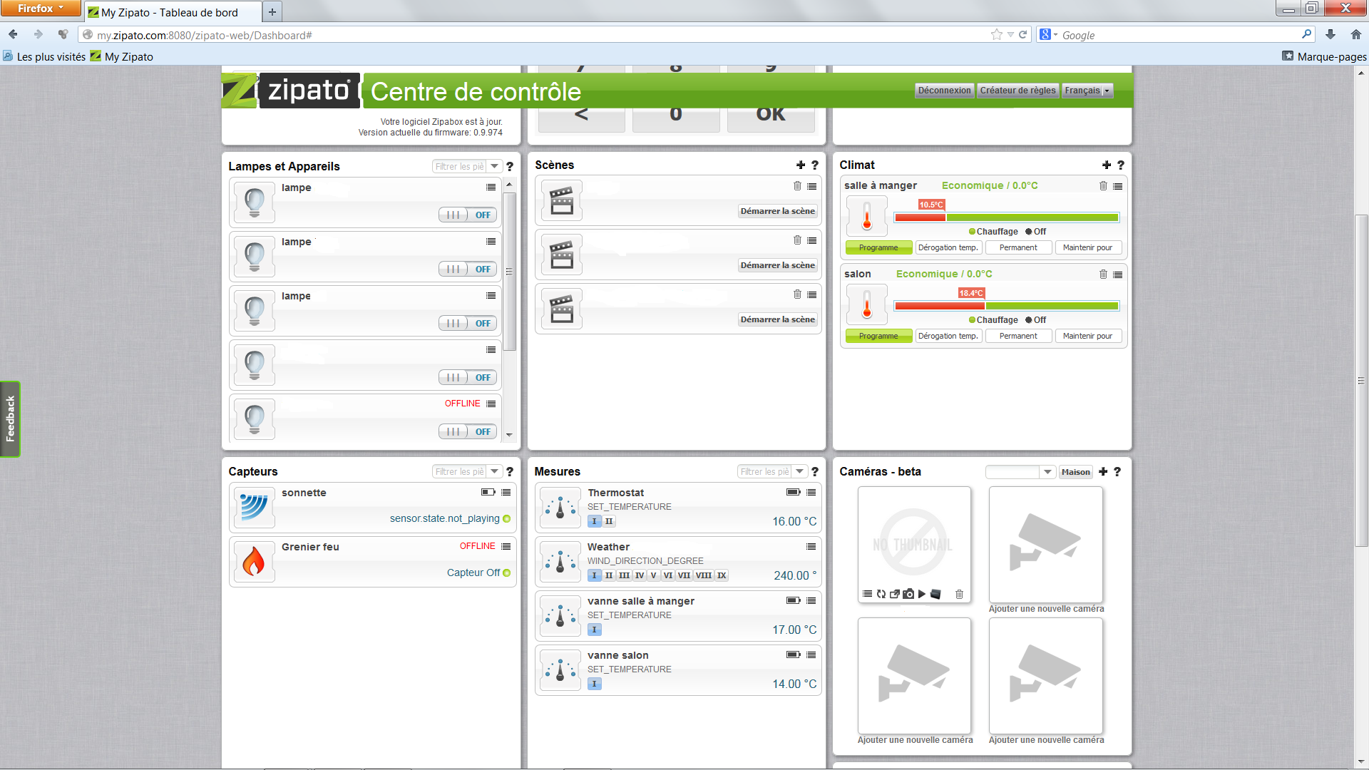Expand the Lampes et Appareils filter dropdown
This screenshot has height=770, width=1369.
(494, 167)
